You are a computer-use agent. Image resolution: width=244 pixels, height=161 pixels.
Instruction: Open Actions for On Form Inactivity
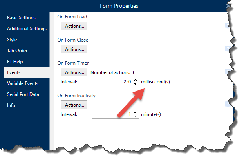pos(74,105)
